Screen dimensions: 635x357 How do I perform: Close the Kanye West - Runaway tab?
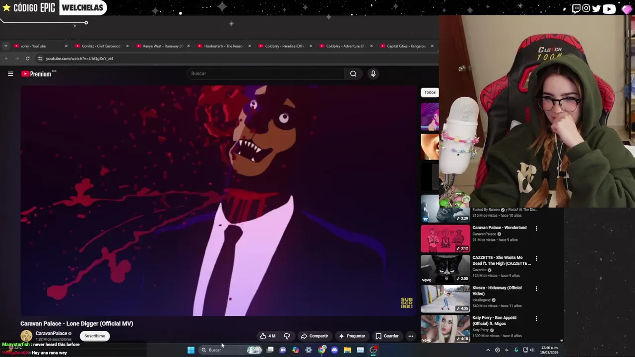pyautogui.click(x=188, y=46)
